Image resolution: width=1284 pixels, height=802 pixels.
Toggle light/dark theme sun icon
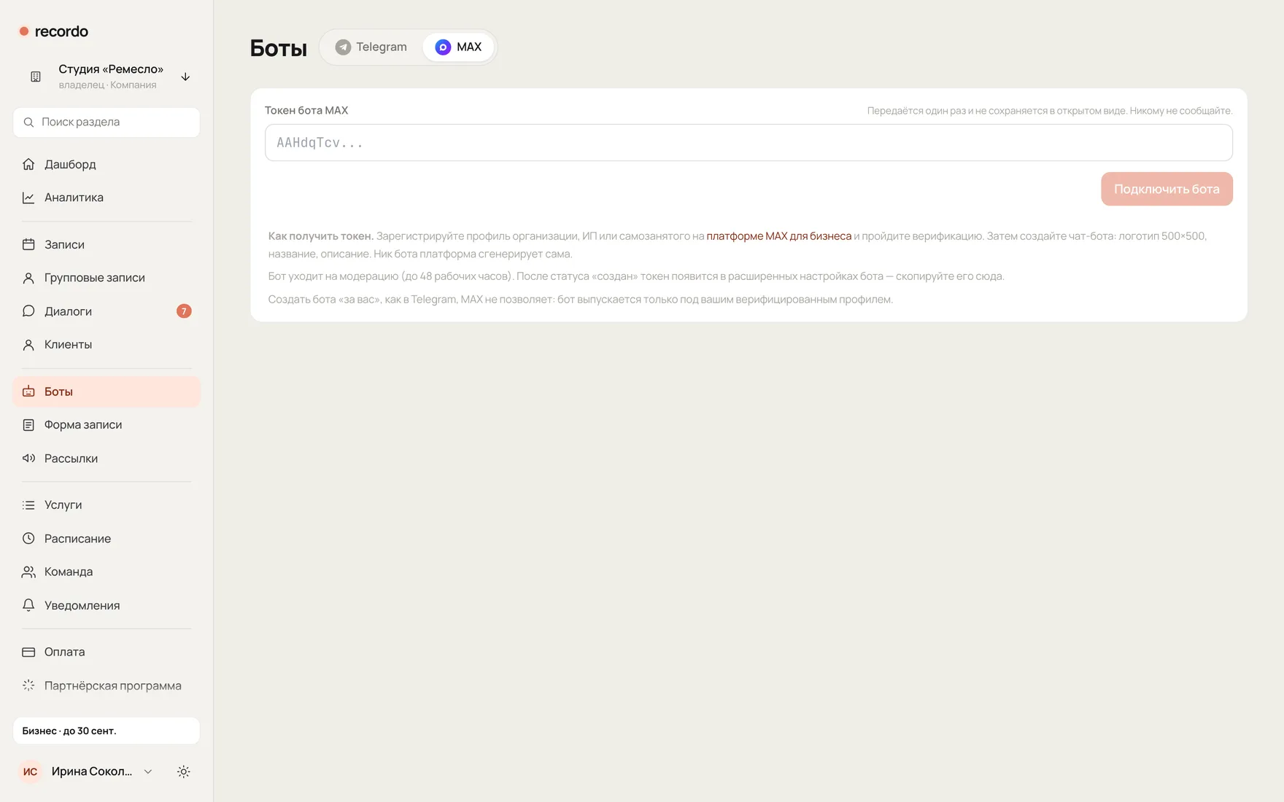tap(184, 771)
